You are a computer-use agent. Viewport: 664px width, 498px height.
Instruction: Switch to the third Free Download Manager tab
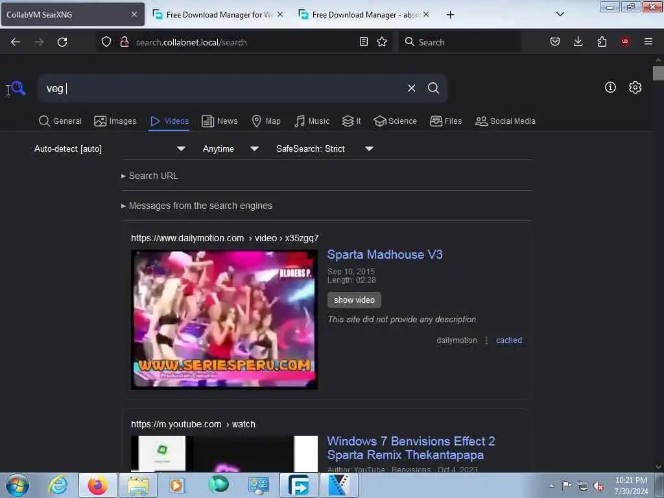[x=364, y=15]
